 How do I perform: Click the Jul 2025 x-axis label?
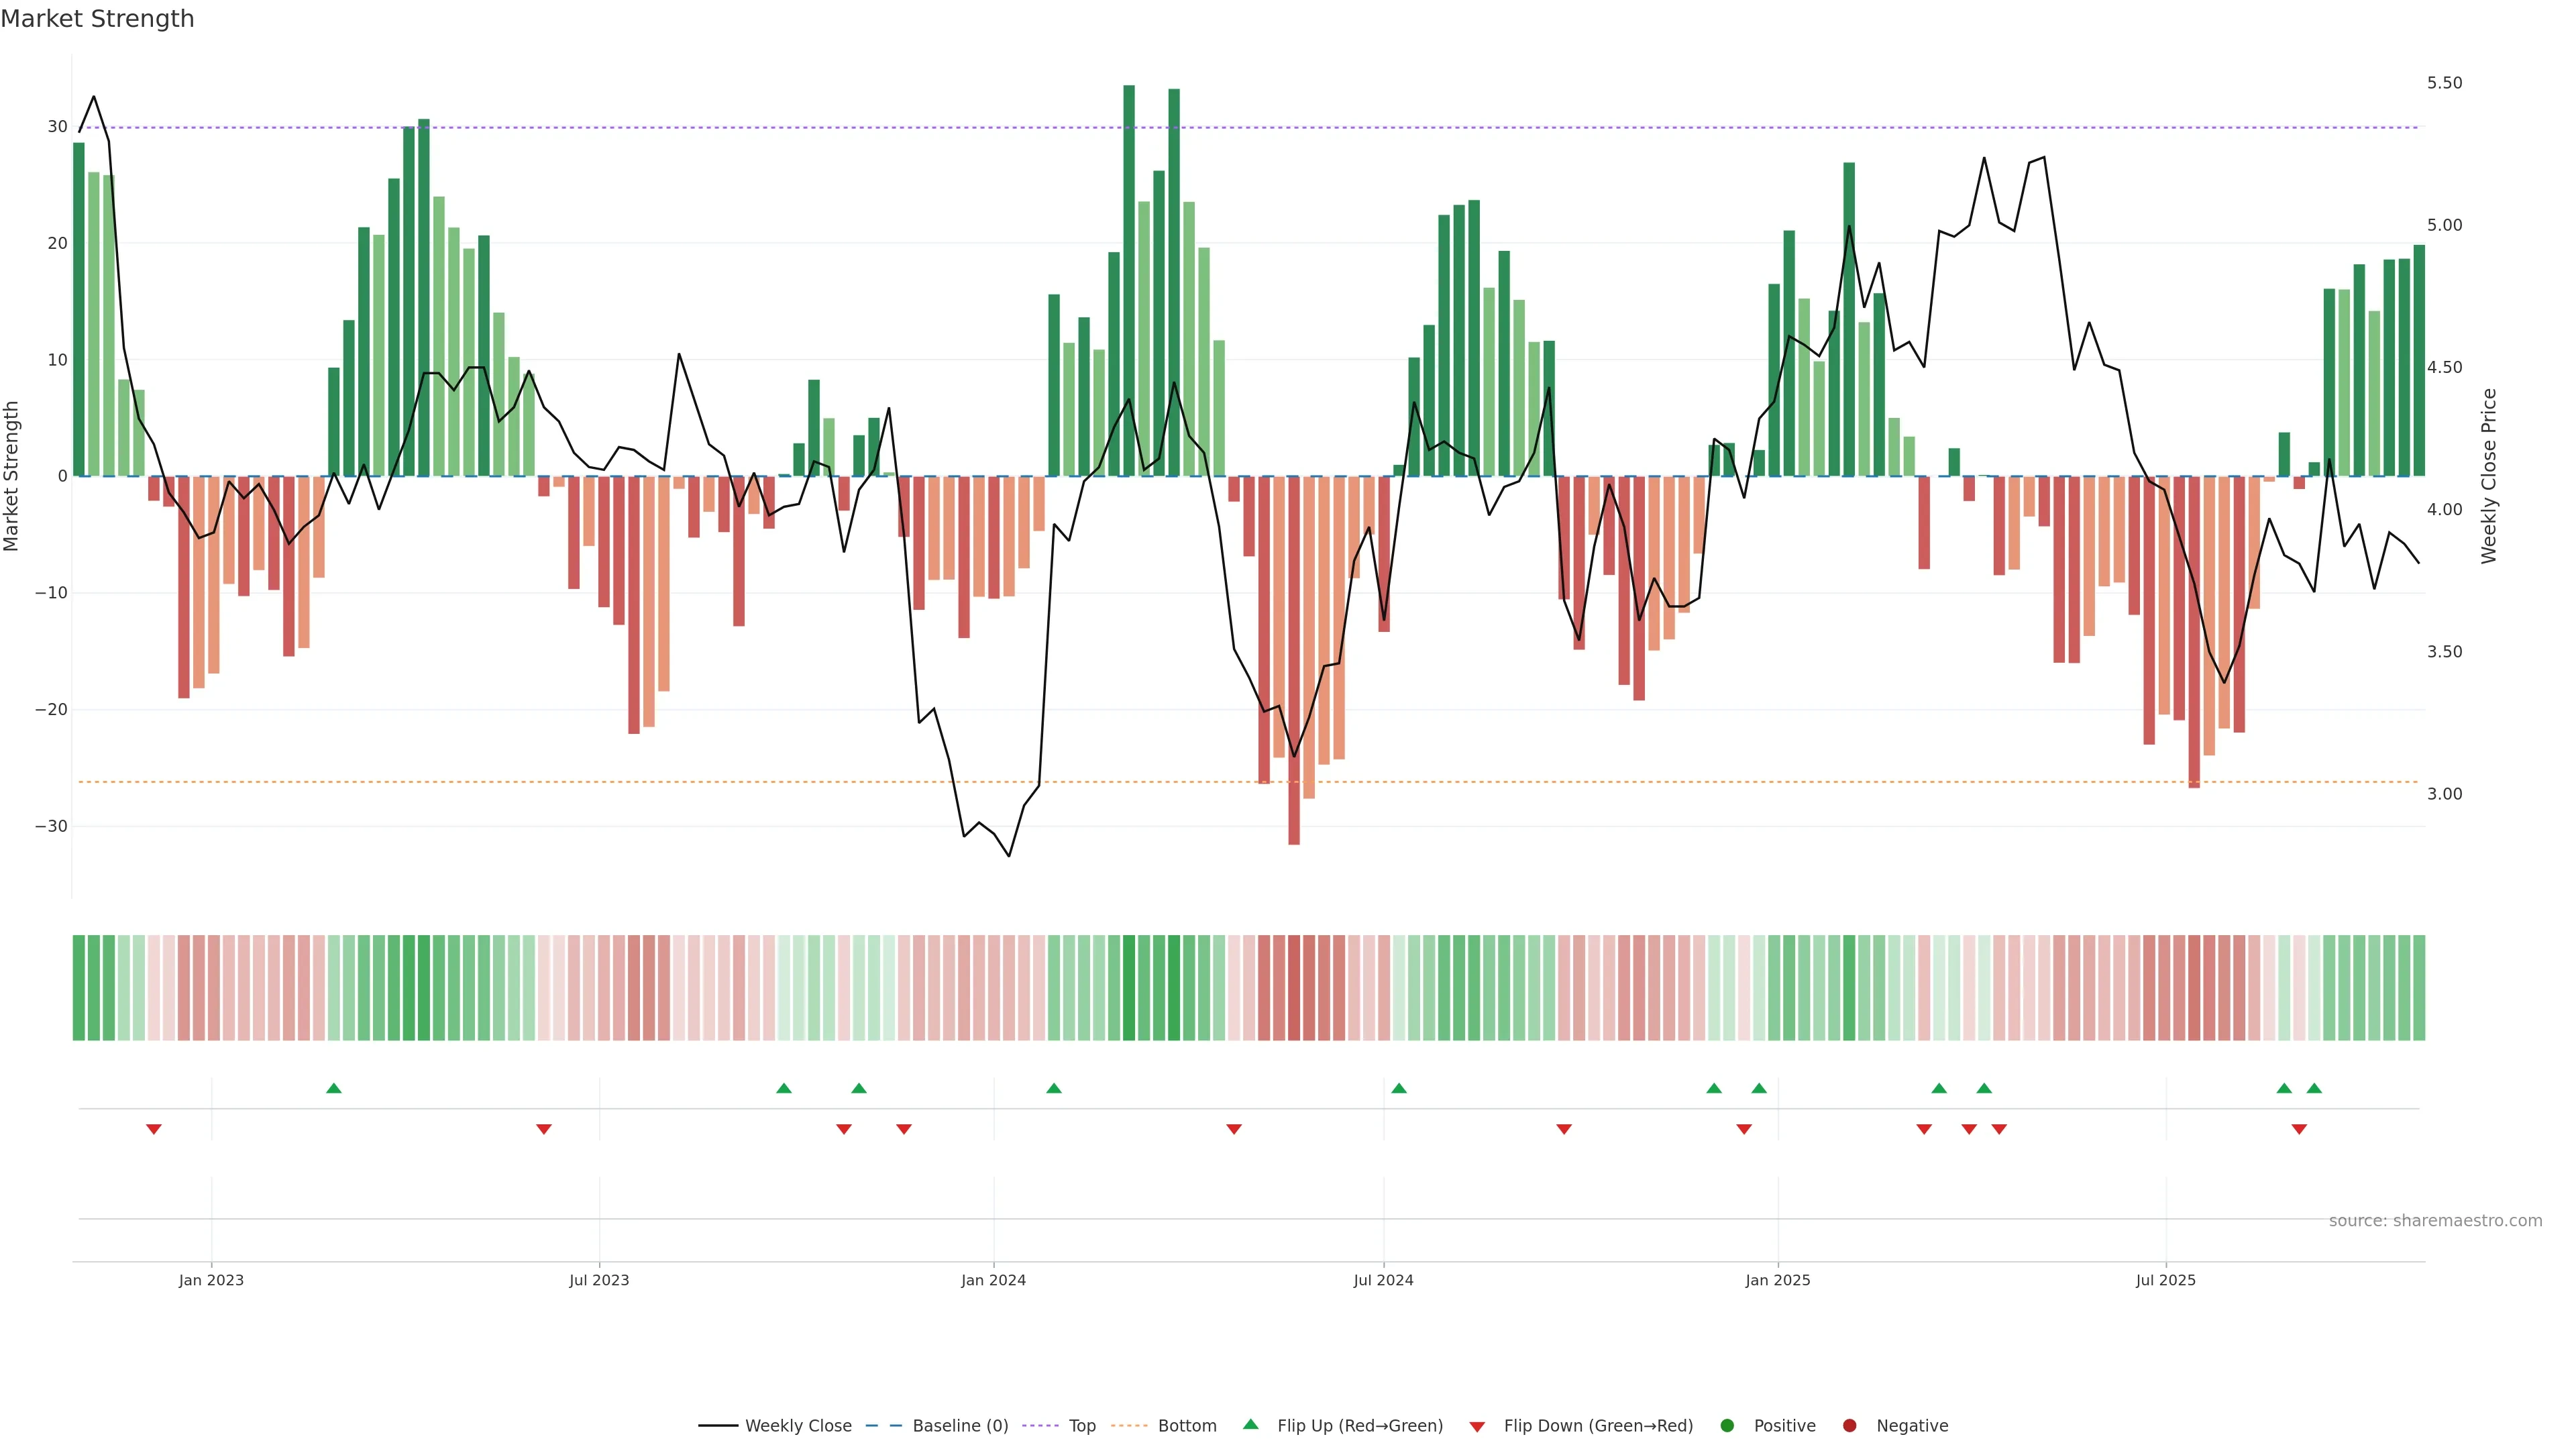coord(2165,1280)
